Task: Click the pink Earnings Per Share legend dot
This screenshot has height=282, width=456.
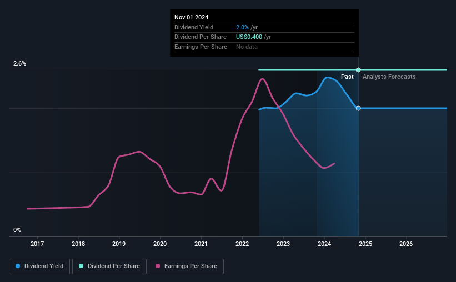Action: pos(158,266)
